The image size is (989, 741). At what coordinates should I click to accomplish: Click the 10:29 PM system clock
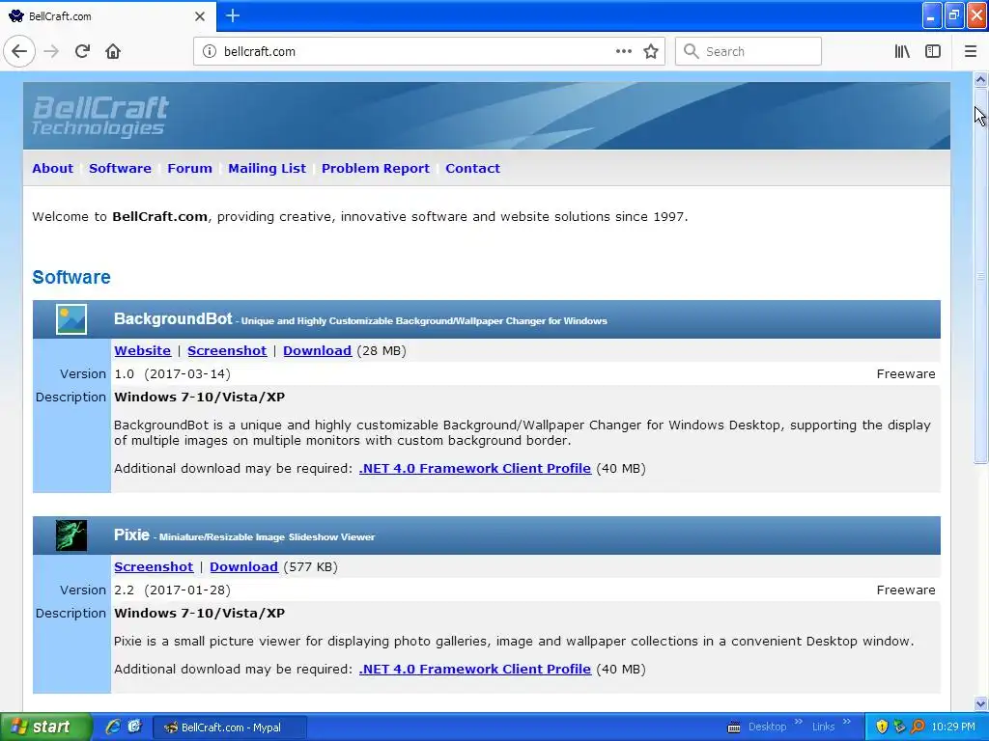point(953,727)
